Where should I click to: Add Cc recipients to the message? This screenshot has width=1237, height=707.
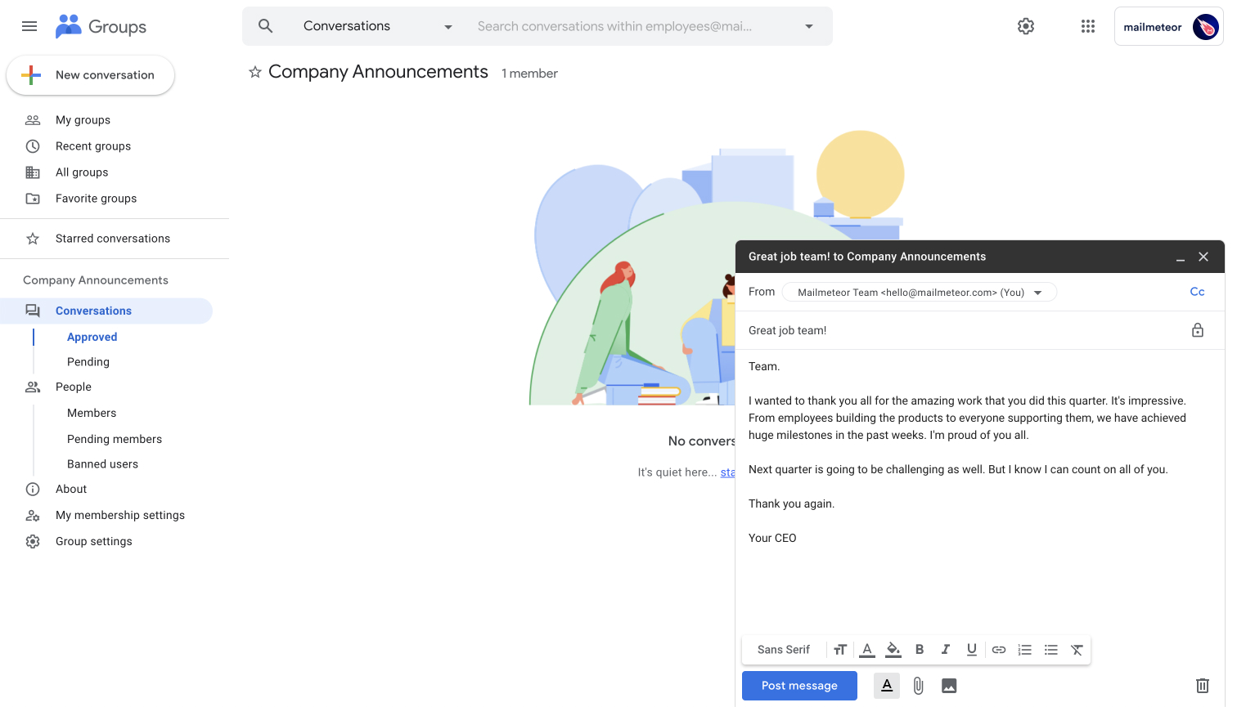(1197, 291)
